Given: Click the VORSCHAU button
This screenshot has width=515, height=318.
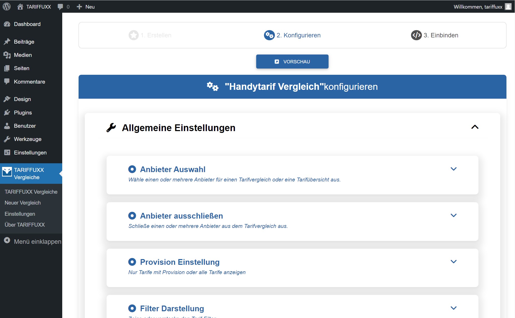Looking at the screenshot, I should [292, 62].
